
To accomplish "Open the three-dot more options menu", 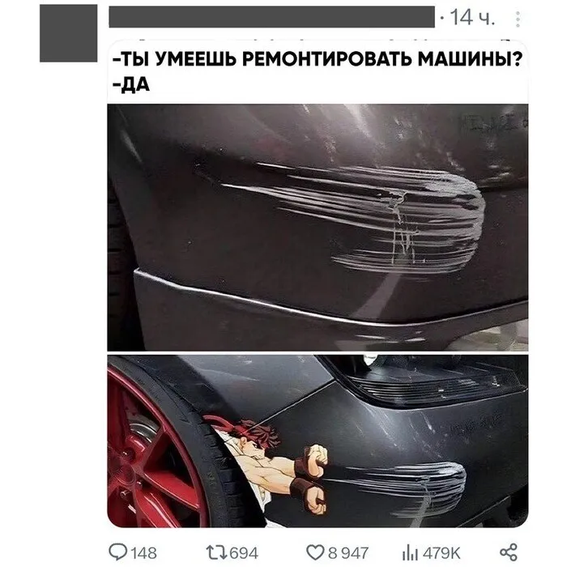I will 518,19.
